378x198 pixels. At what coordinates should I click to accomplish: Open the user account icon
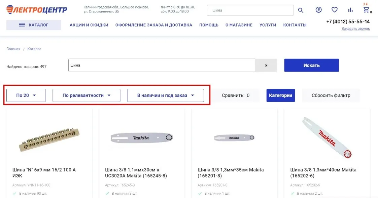click(x=318, y=10)
